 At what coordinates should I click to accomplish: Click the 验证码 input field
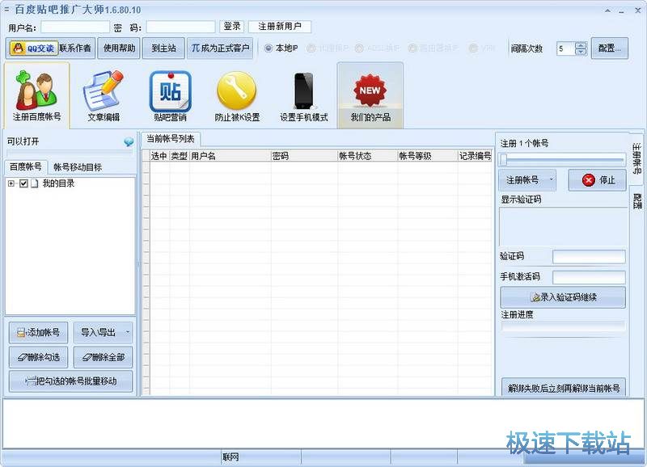pos(589,257)
